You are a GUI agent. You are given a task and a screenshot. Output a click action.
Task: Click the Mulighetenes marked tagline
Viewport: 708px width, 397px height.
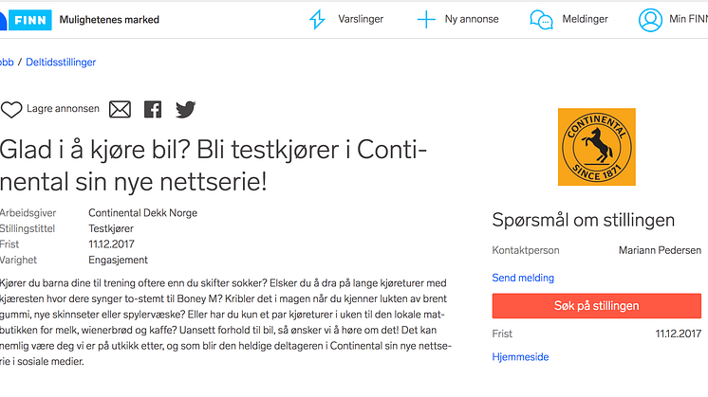(x=109, y=20)
